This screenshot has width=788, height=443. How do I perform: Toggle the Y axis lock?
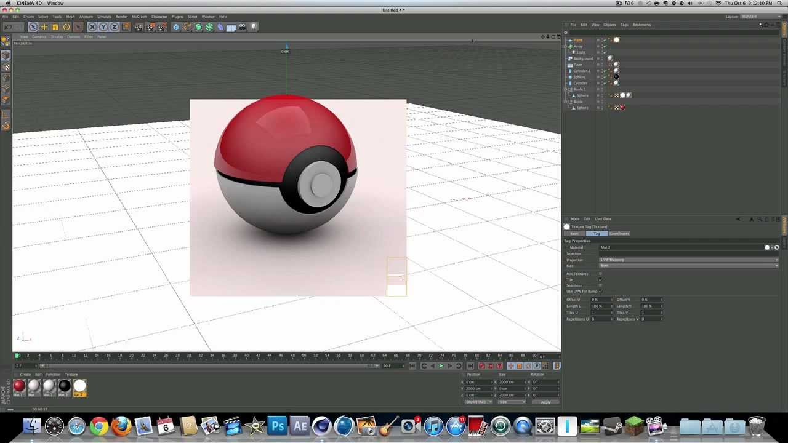tap(103, 27)
